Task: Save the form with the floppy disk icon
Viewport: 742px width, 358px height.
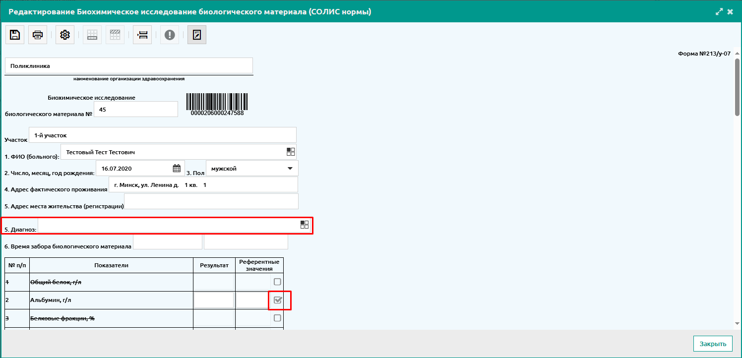Action: click(x=15, y=35)
